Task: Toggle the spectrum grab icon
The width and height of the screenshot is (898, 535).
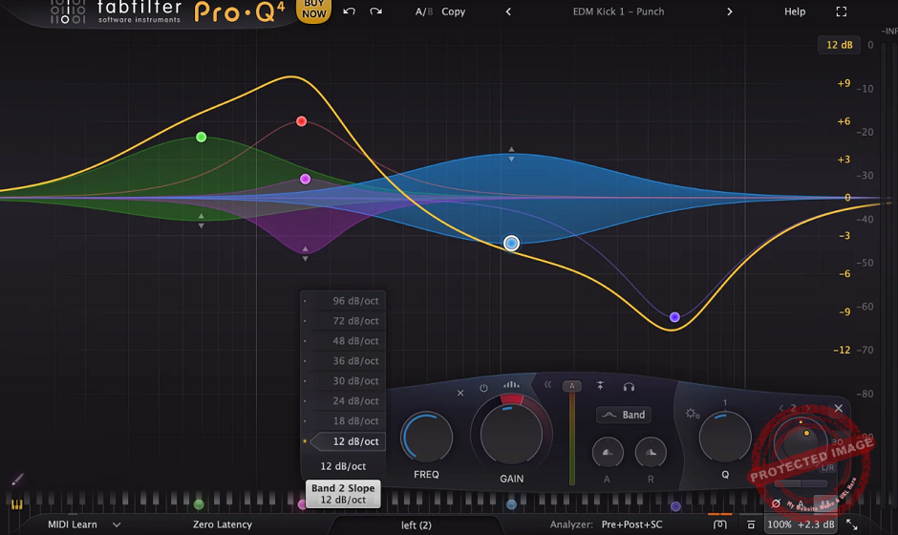Action: point(720,524)
